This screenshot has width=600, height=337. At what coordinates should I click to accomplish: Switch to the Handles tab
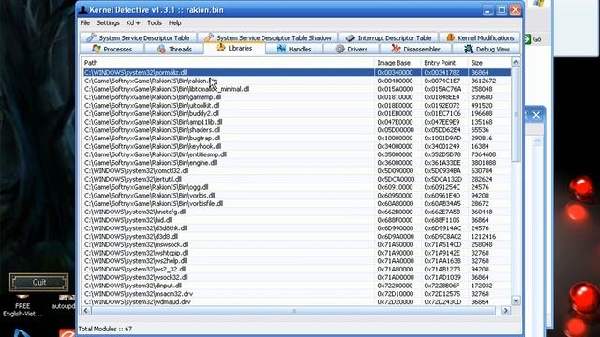click(293, 49)
